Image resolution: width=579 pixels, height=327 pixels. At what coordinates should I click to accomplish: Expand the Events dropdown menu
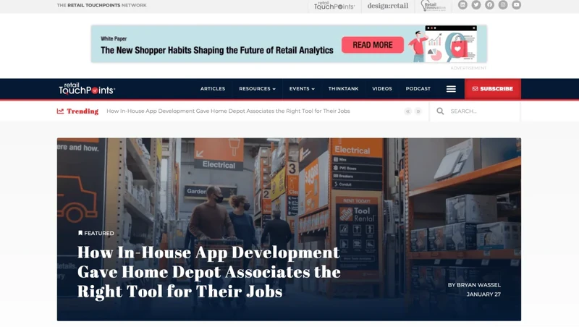point(302,89)
